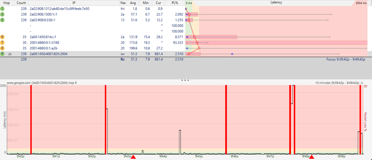The height and width of the screenshot is (160, 372).
Task: Click the blue X latency marker on hop 6
Action: [x=187, y=37]
